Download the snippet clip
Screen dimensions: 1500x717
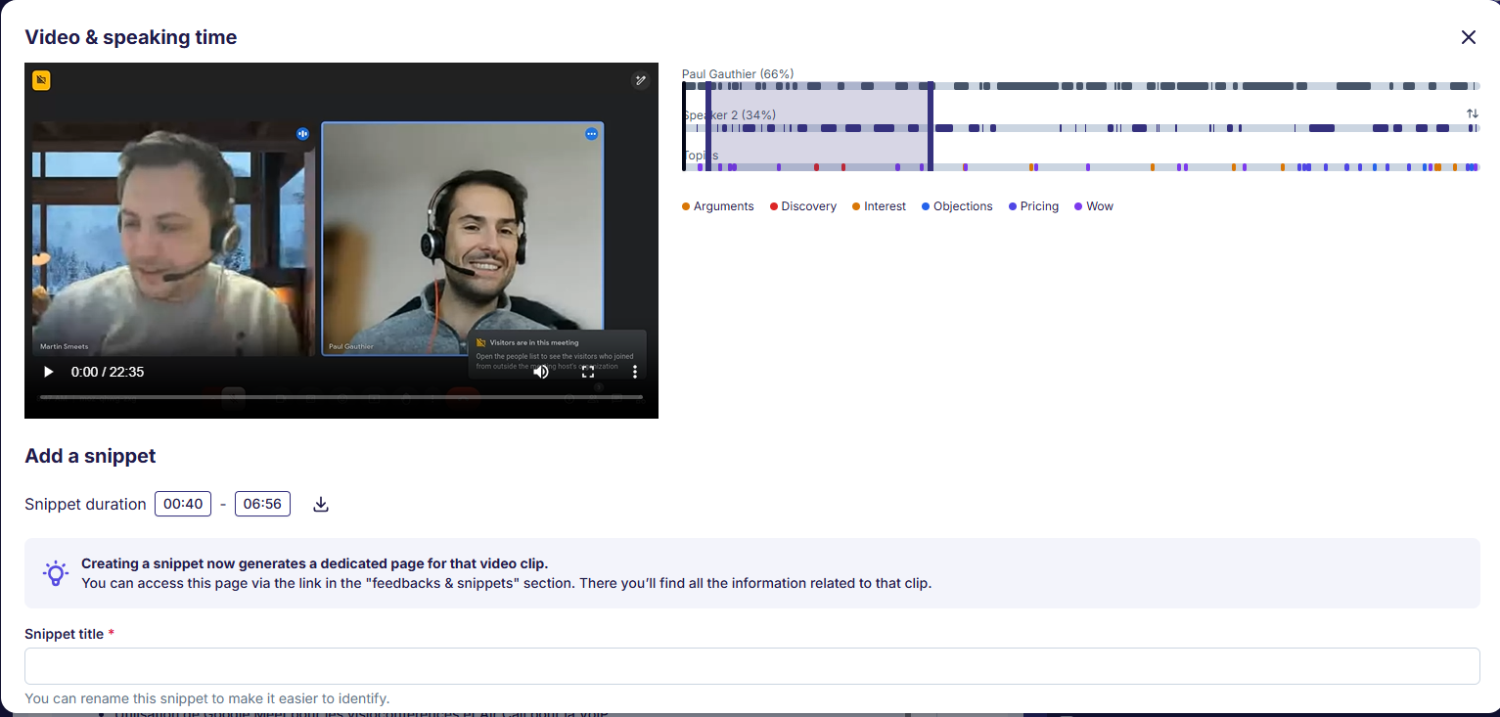pyautogui.click(x=321, y=505)
